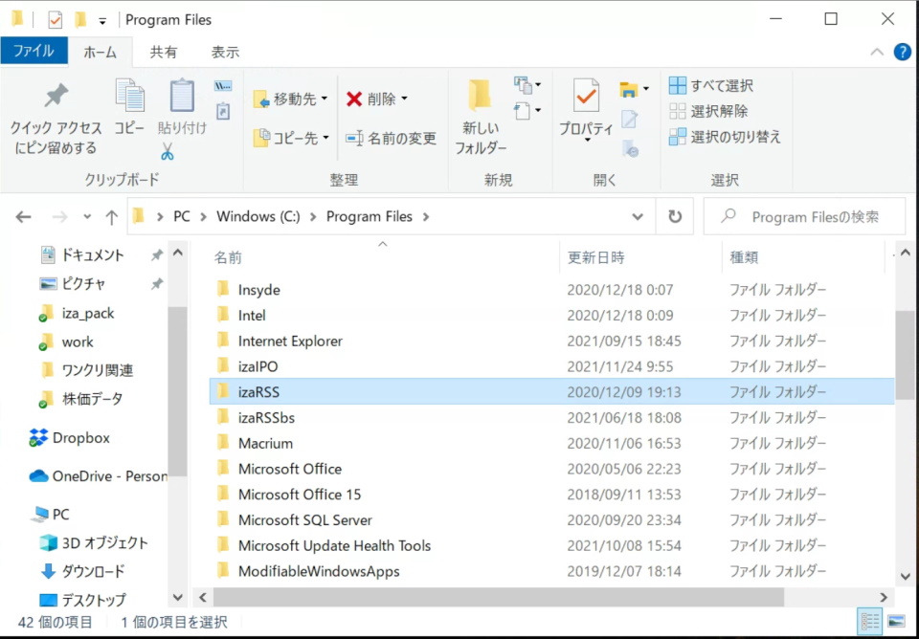Switch to the 表示 tab
Image resolution: width=919 pixels, height=639 pixels.
click(x=226, y=52)
